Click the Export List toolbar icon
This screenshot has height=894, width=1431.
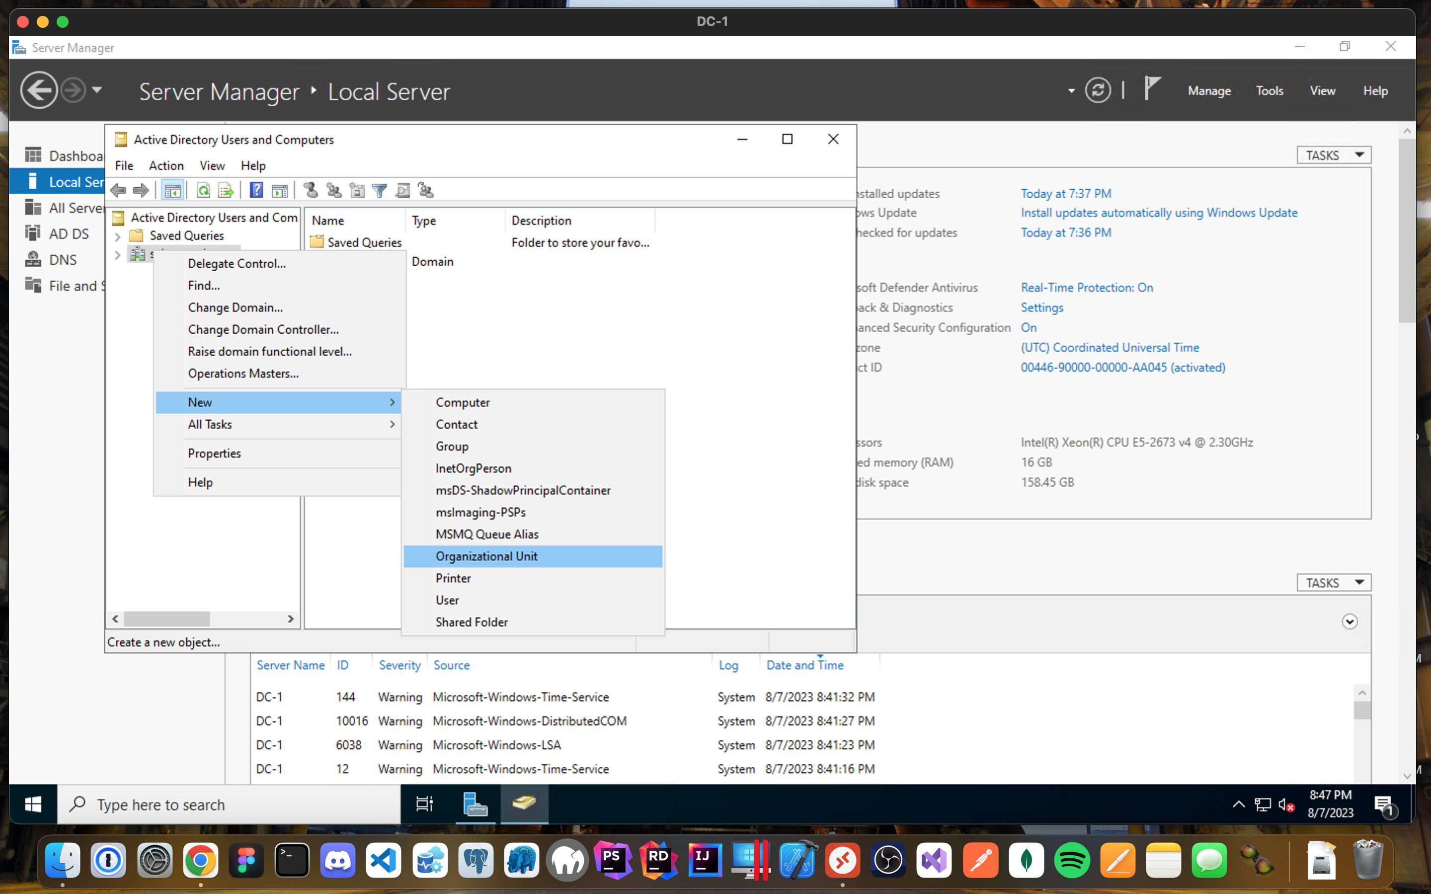point(225,190)
